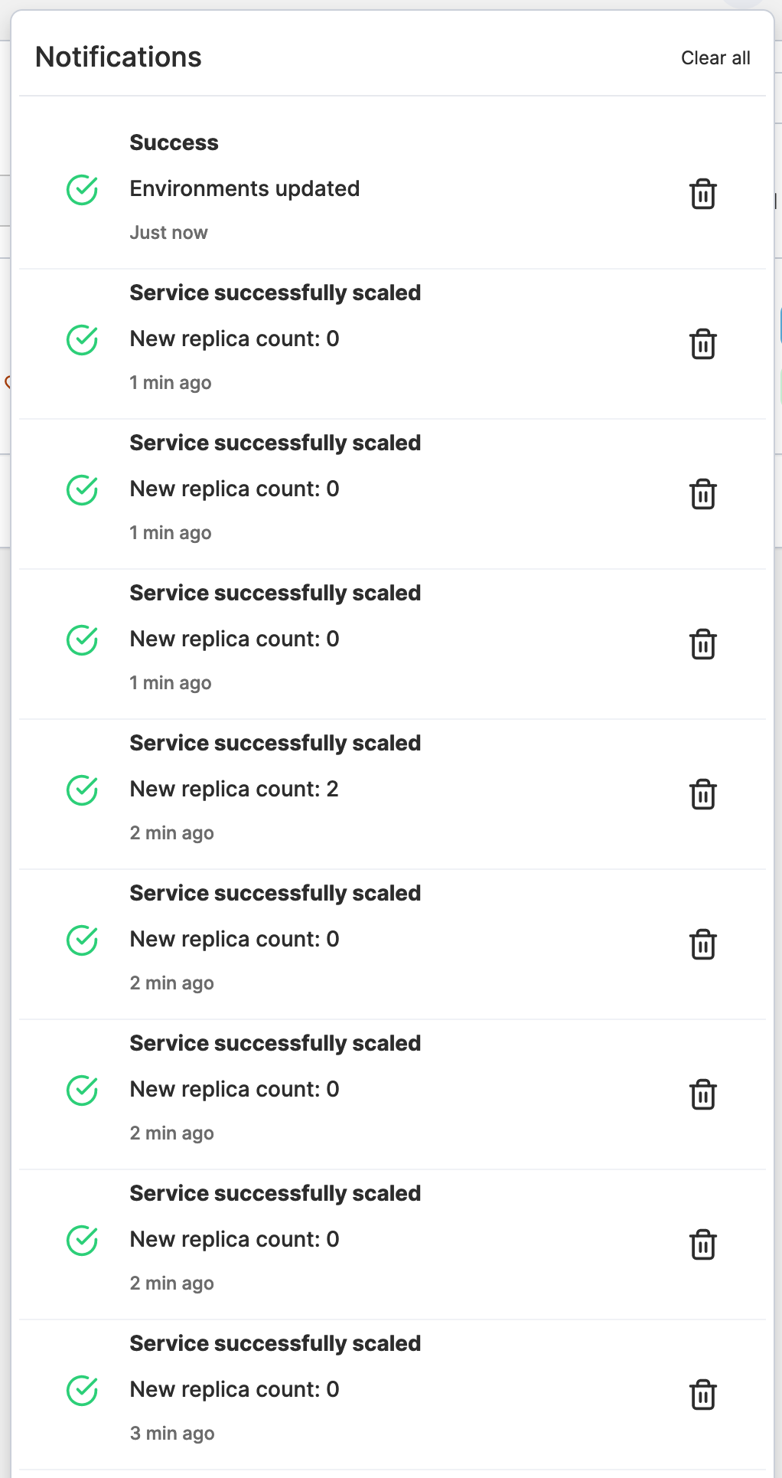Delete the 'Environments updated' notification
Image resolution: width=782 pixels, height=1478 pixels.
point(702,195)
